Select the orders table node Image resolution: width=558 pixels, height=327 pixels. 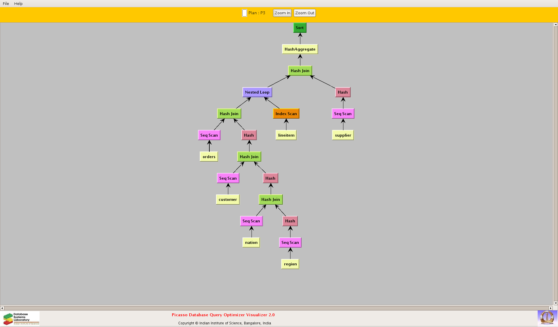209,157
